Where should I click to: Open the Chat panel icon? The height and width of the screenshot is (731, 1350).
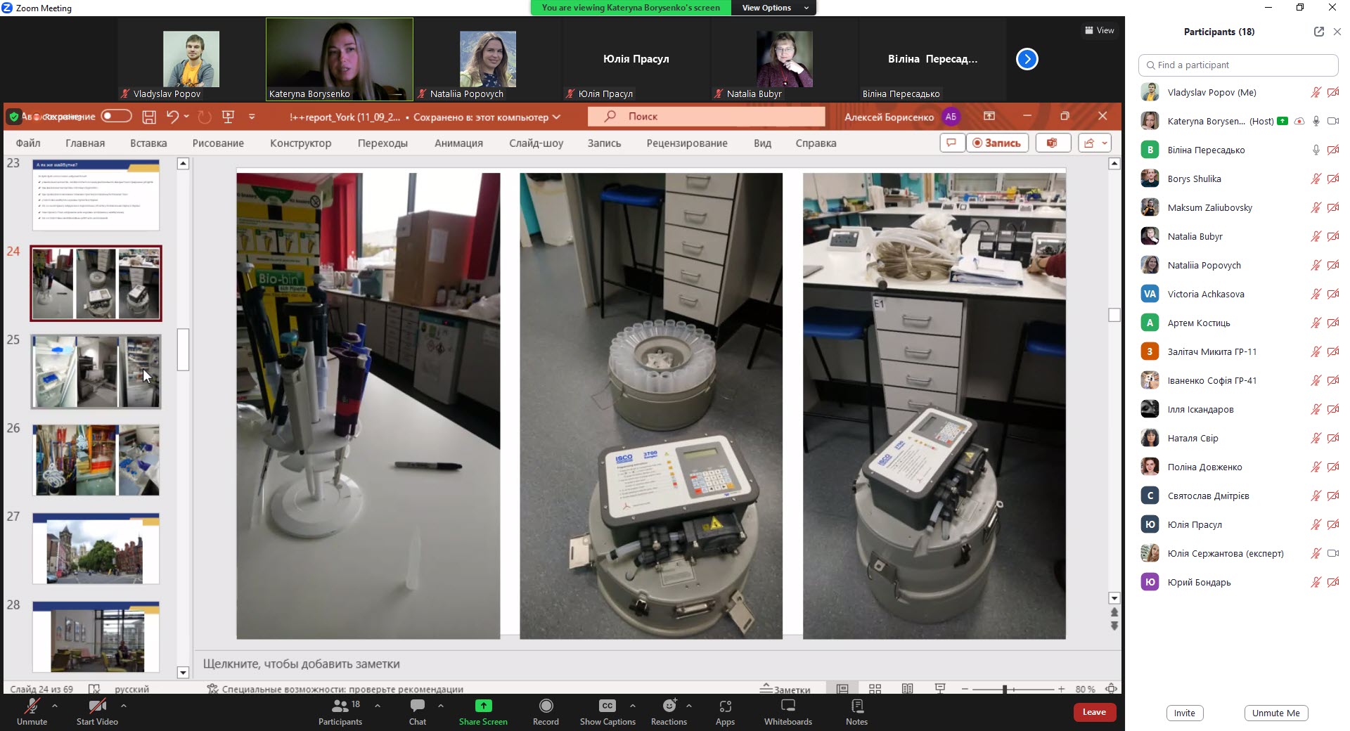(x=417, y=706)
